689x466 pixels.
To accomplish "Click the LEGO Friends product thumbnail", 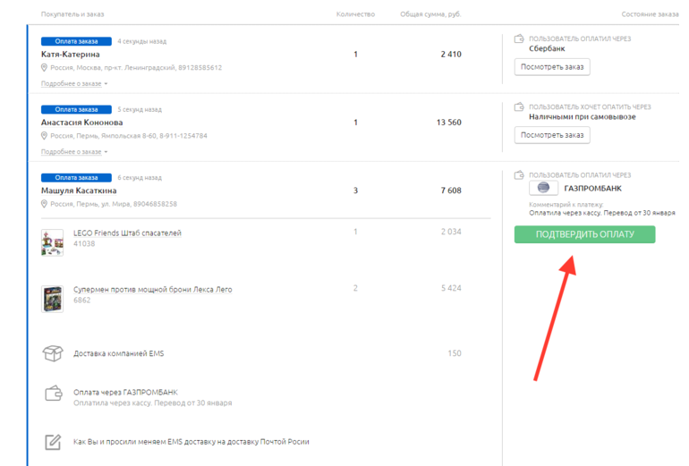I will (53, 242).
